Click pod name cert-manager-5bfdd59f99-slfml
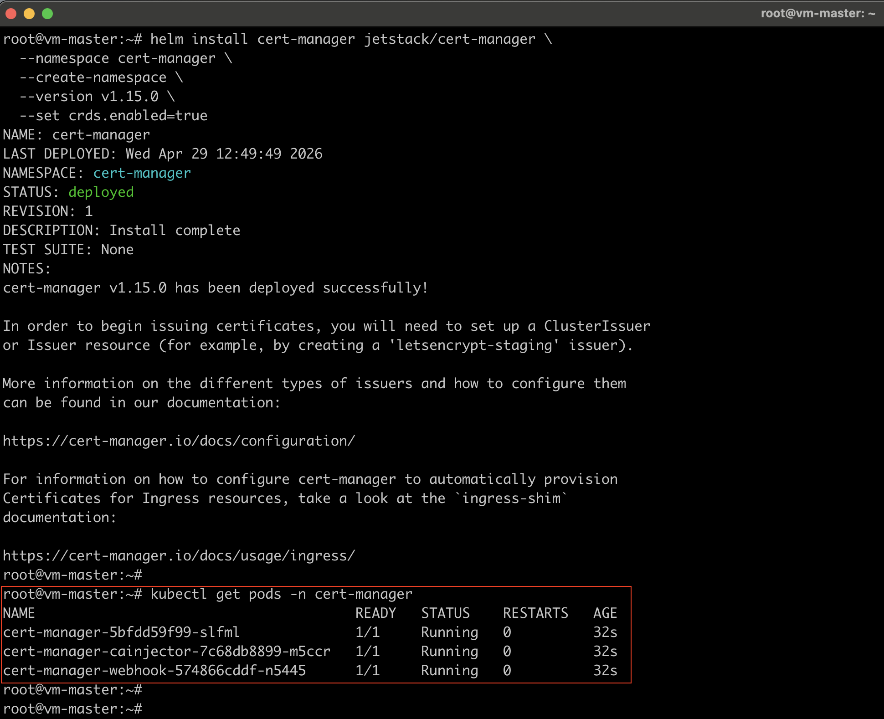Screen dimensions: 884x719 121,632
